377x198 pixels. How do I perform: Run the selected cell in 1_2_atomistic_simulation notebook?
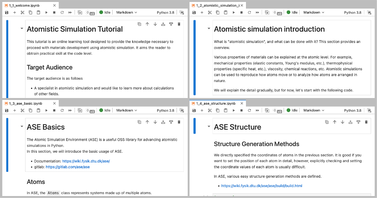pyautogui.click(x=233, y=12)
